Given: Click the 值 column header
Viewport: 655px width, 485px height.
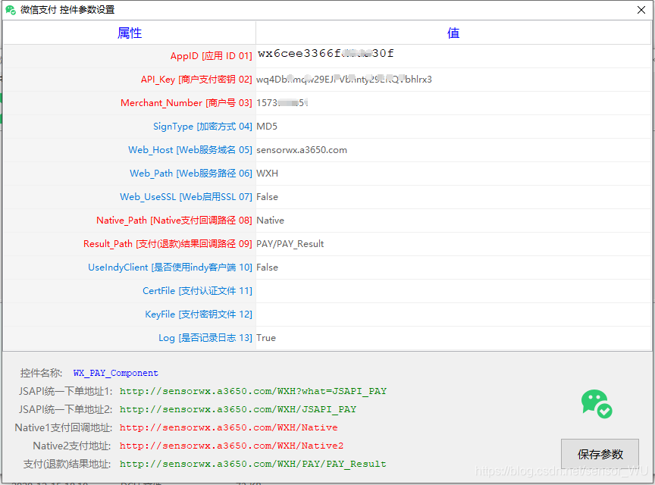Looking at the screenshot, I should (453, 33).
